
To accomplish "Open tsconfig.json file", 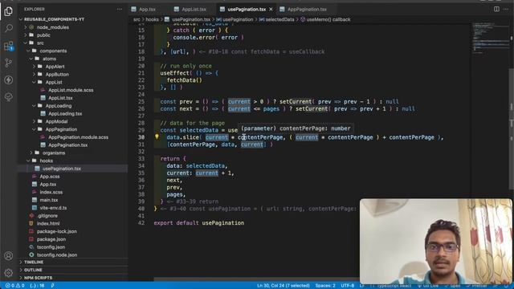I will (51, 247).
